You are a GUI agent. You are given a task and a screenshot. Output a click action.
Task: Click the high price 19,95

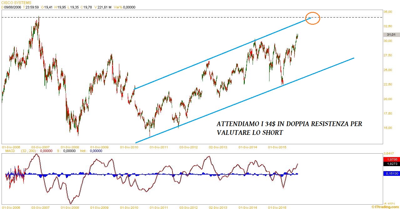point(61,7)
